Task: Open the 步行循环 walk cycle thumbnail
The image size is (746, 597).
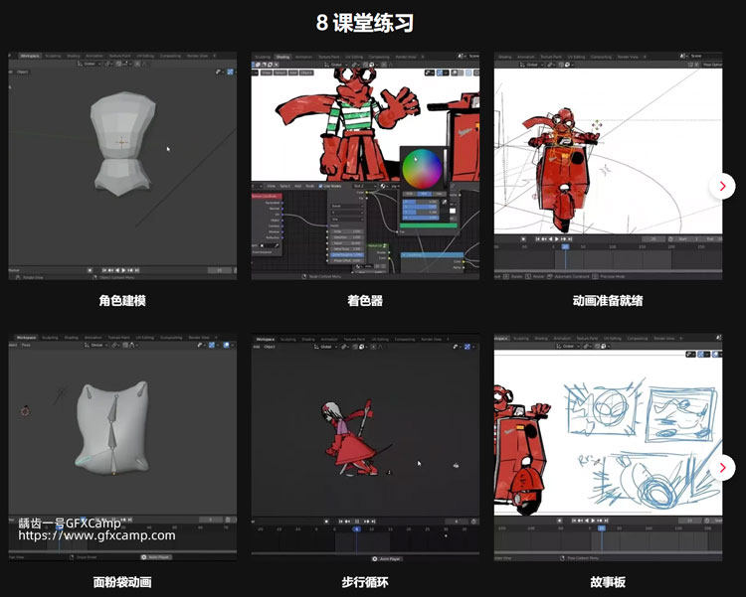Action: point(365,447)
